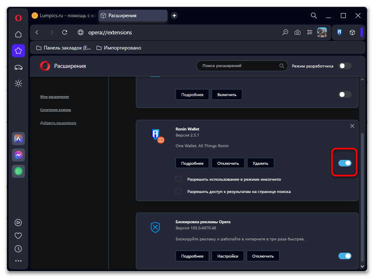Image resolution: width=374 pixels, height=278 pixels.
Task: Open the Импортировано bookmarks folder
Action: [119, 48]
